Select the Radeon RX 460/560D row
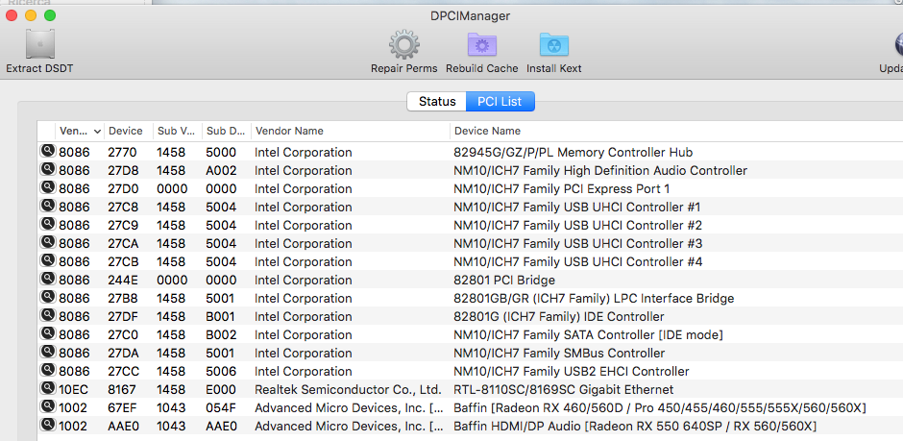The width and height of the screenshot is (903, 441). [x=470, y=407]
